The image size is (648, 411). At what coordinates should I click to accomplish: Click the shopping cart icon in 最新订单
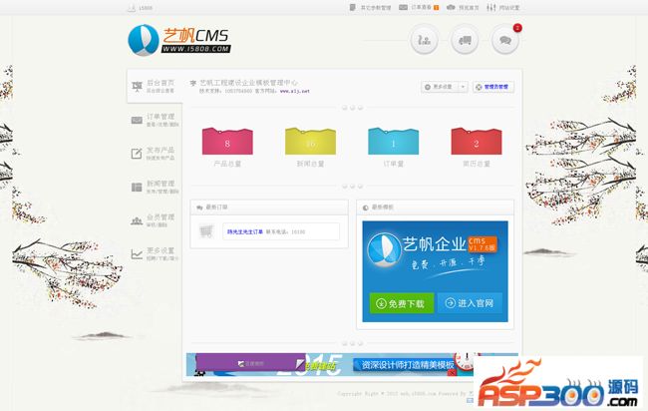(x=206, y=231)
